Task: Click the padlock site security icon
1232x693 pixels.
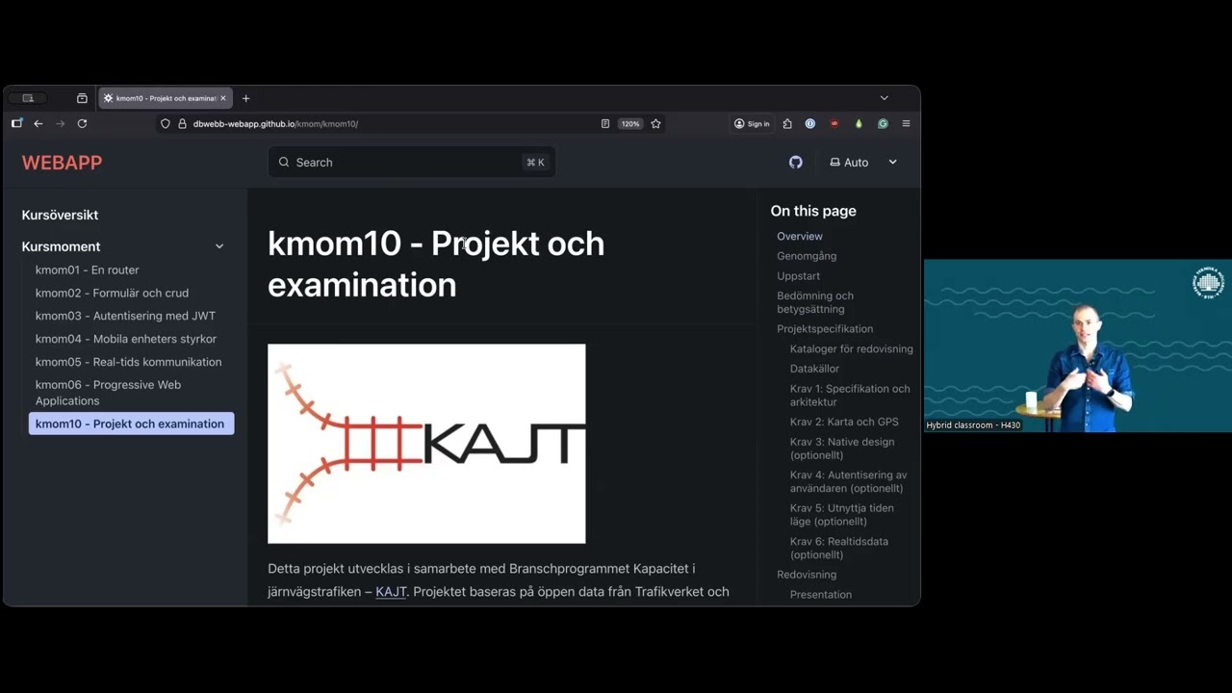Action: tap(182, 123)
